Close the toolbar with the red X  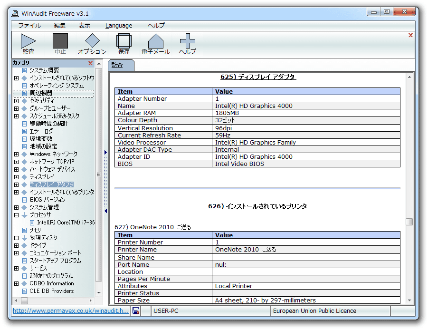410,35
